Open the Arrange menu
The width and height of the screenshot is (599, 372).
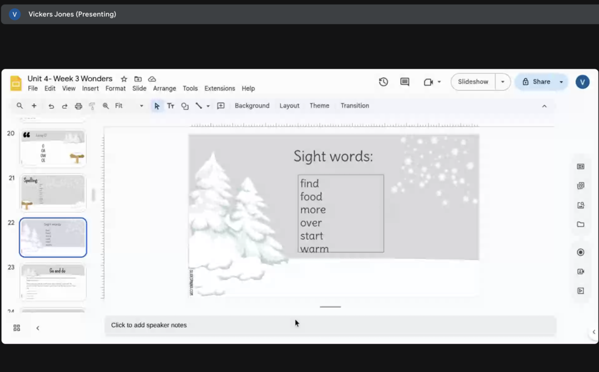(164, 88)
